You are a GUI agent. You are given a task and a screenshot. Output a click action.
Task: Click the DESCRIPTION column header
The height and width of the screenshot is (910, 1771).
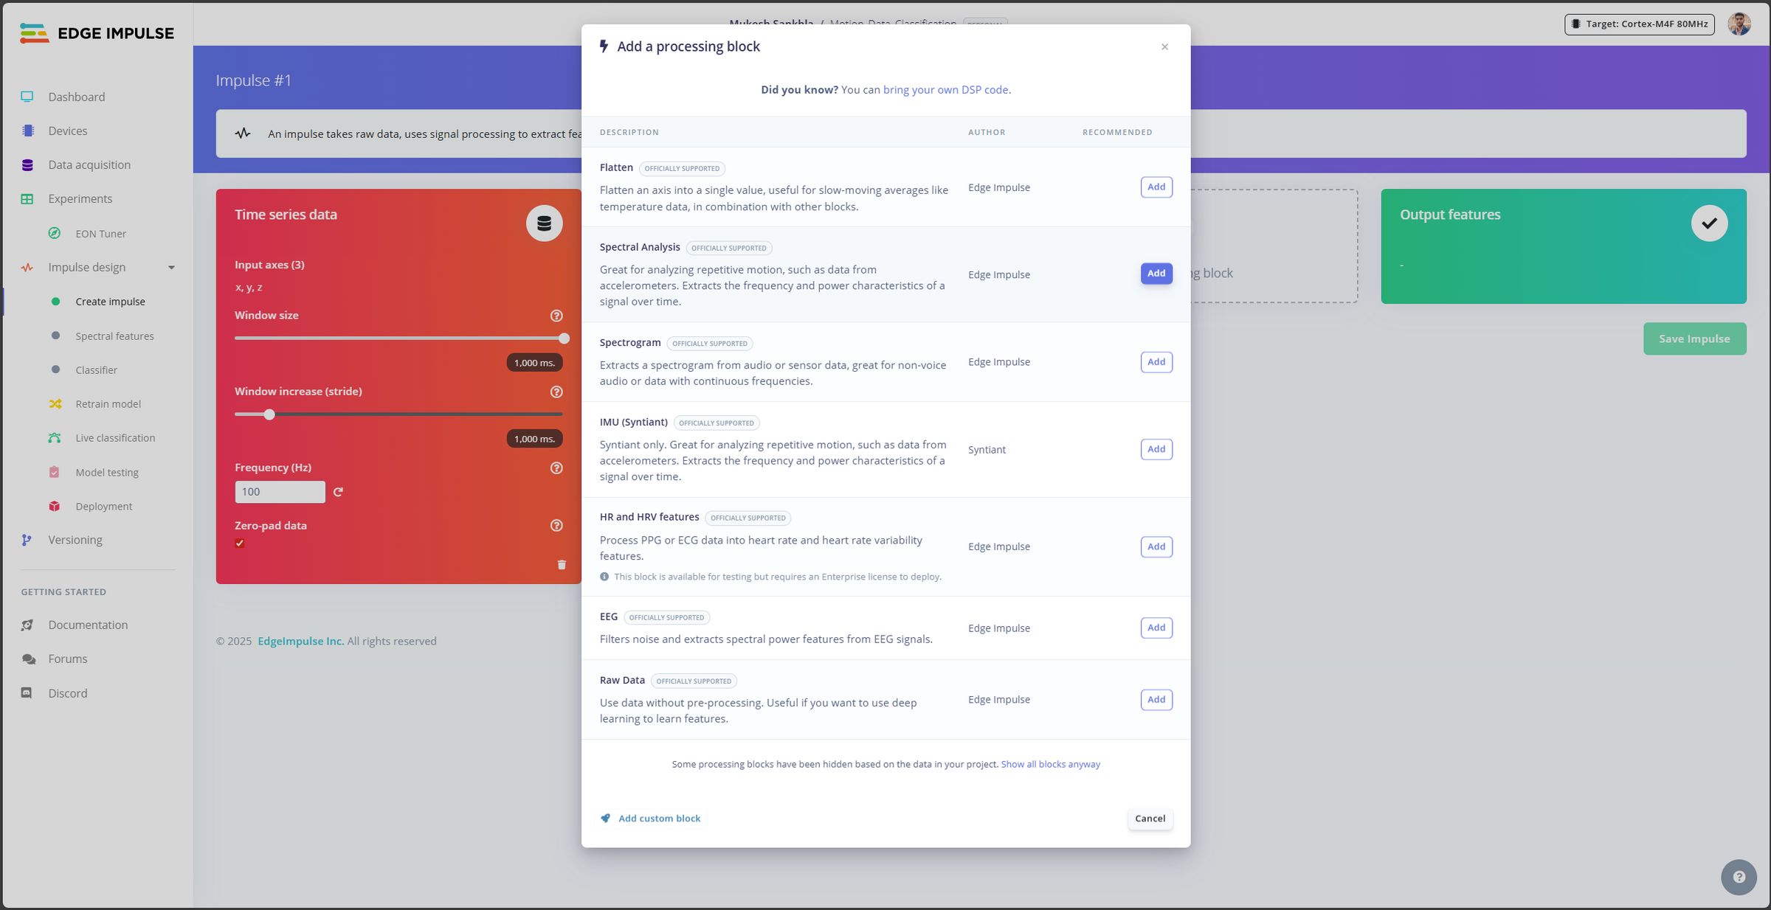click(x=629, y=132)
